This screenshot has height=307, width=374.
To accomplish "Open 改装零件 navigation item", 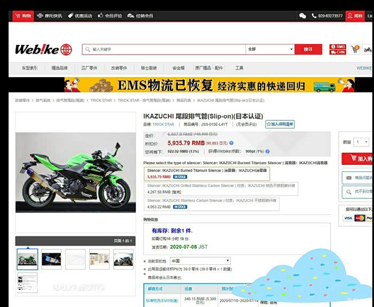I will pyautogui.click(x=119, y=68).
